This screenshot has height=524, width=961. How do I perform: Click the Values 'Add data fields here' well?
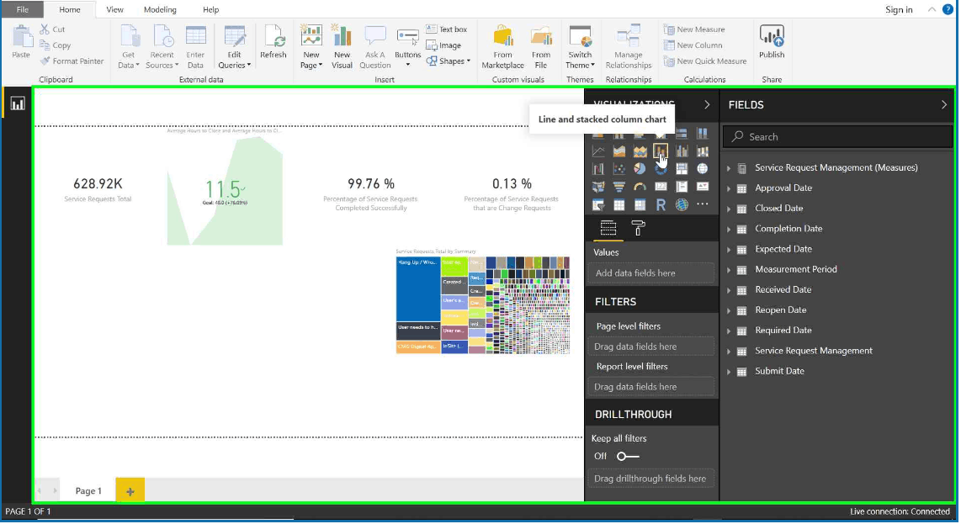(x=650, y=273)
